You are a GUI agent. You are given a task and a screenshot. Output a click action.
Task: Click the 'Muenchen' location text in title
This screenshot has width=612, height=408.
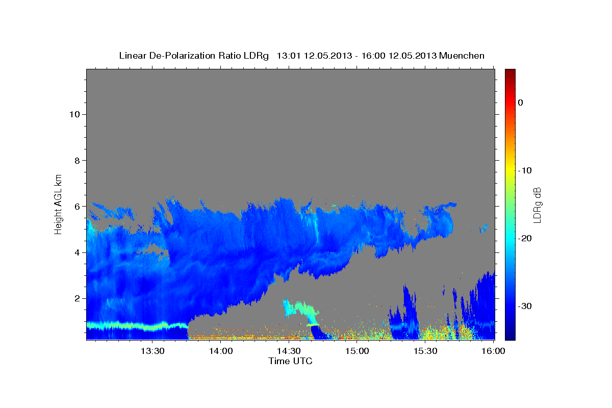462,56
